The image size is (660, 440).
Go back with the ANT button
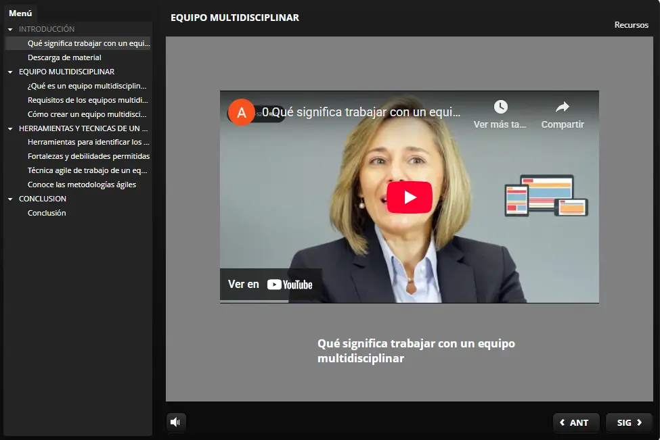[x=575, y=422]
